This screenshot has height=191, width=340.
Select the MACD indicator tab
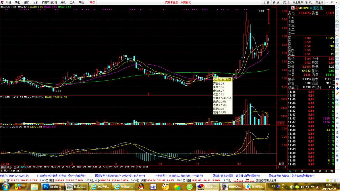[23, 167]
